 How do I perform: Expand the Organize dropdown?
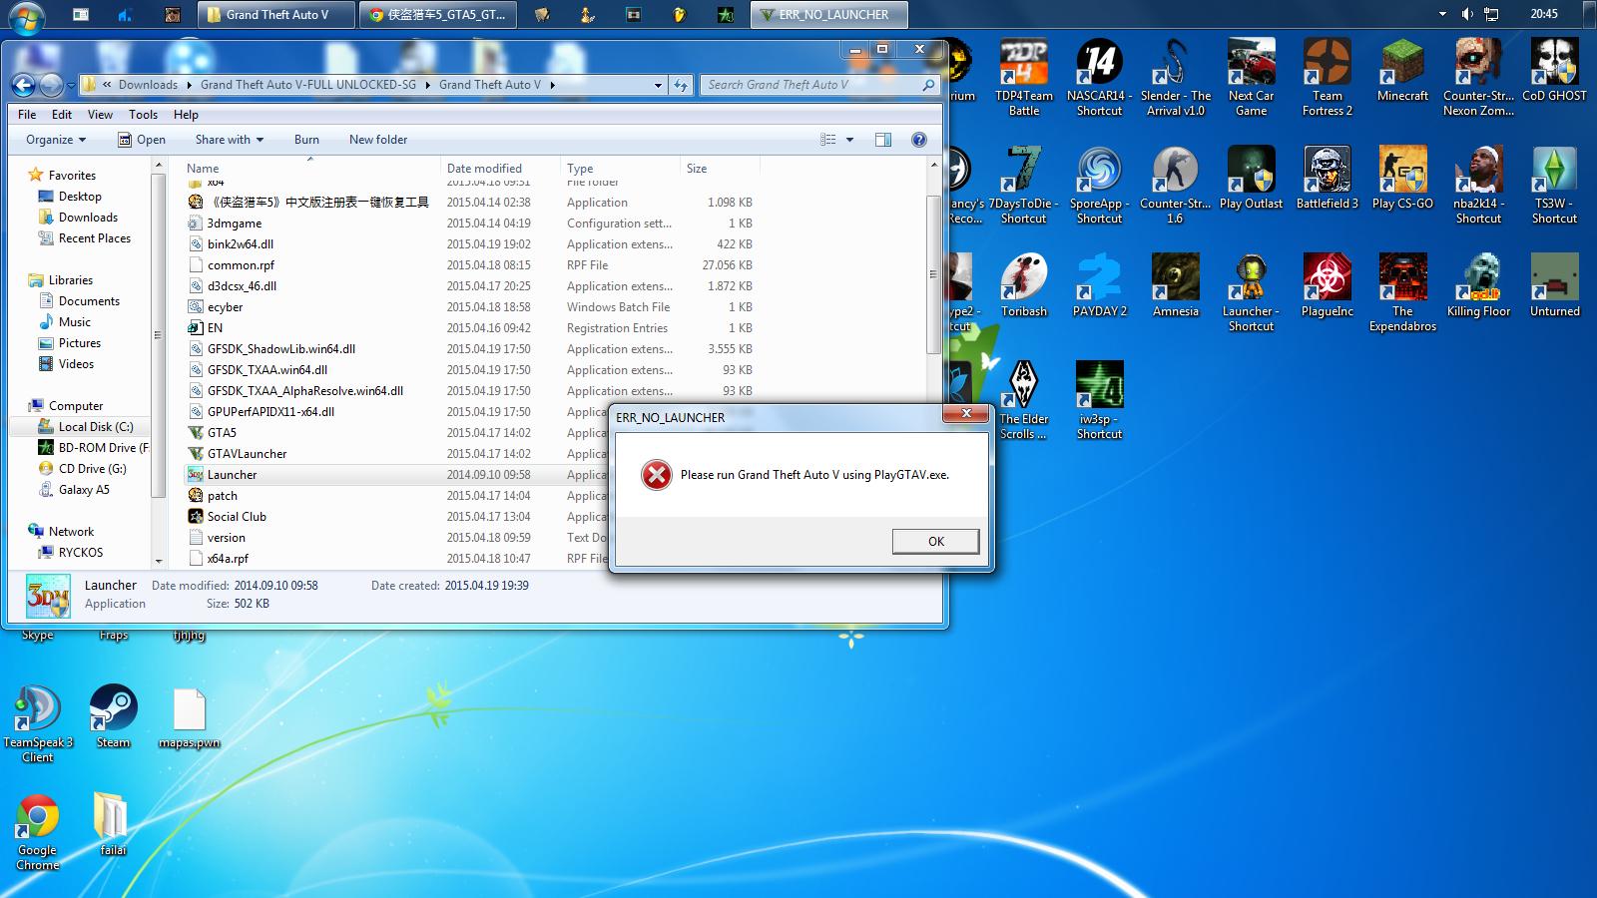(x=56, y=140)
